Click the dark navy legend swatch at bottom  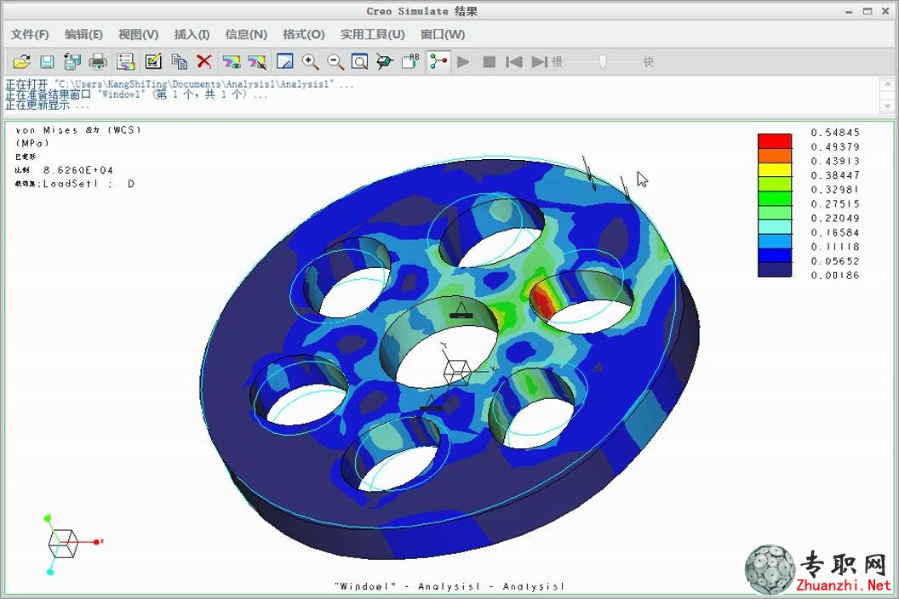click(775, 270)
